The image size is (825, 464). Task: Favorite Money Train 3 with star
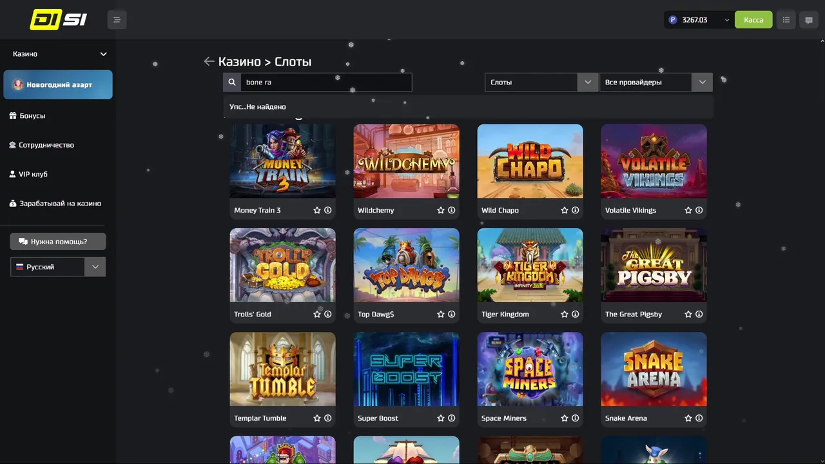317,210
